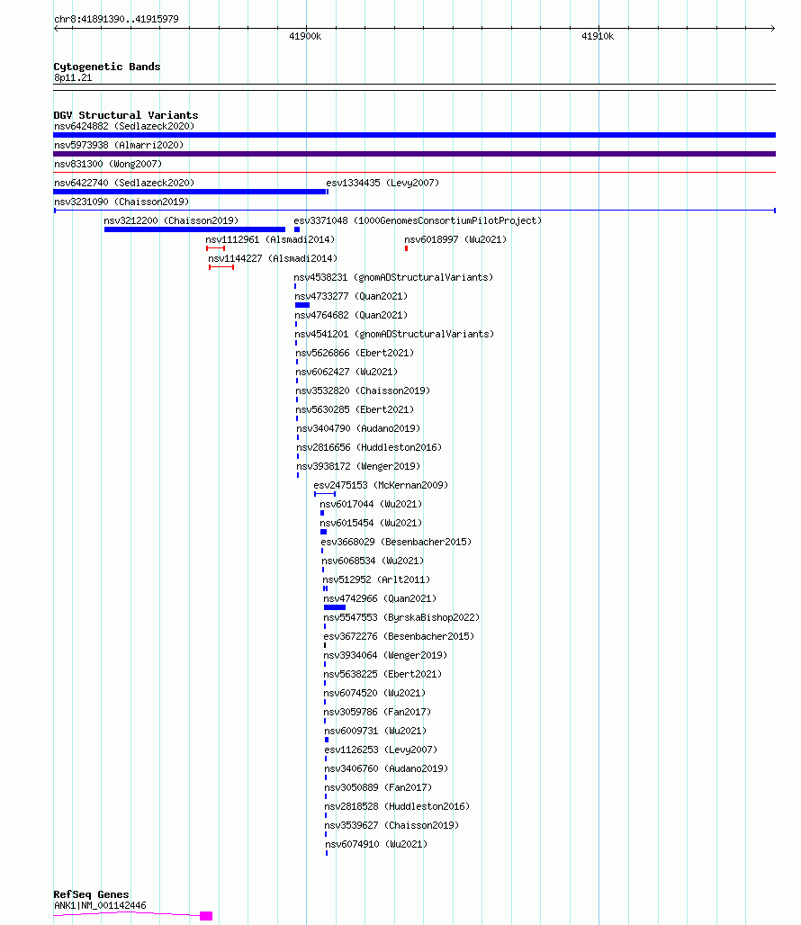Image resolution: width=801 pixels, height=925 pixels.
Task: Click the red nsv1112961 variant glyph
Action: tap(215, 248)
